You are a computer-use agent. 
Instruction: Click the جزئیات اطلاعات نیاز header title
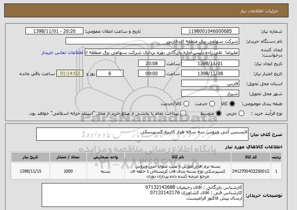(259, 11)
